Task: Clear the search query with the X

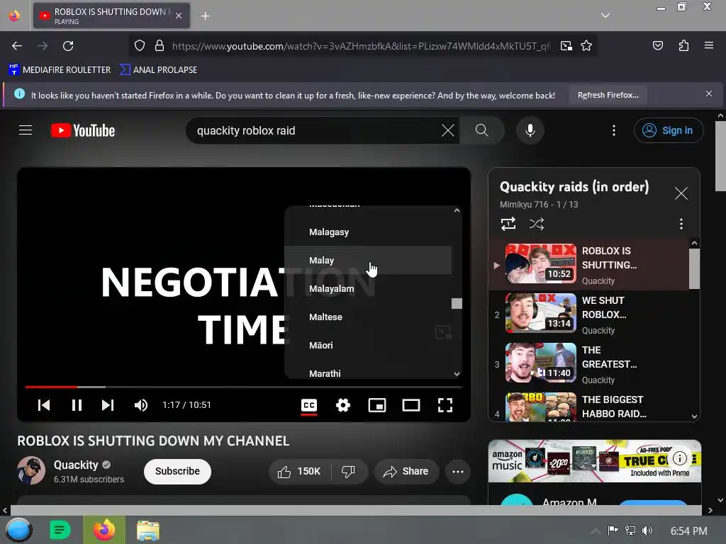Action: click(x=448, y=130)
